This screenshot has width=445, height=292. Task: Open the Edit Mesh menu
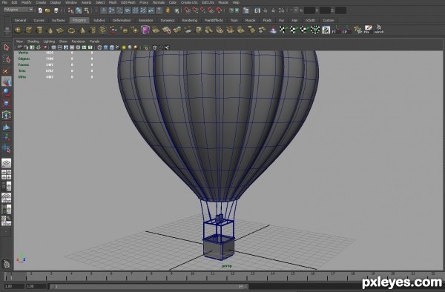pyautogui.click(x=128, y=2)
